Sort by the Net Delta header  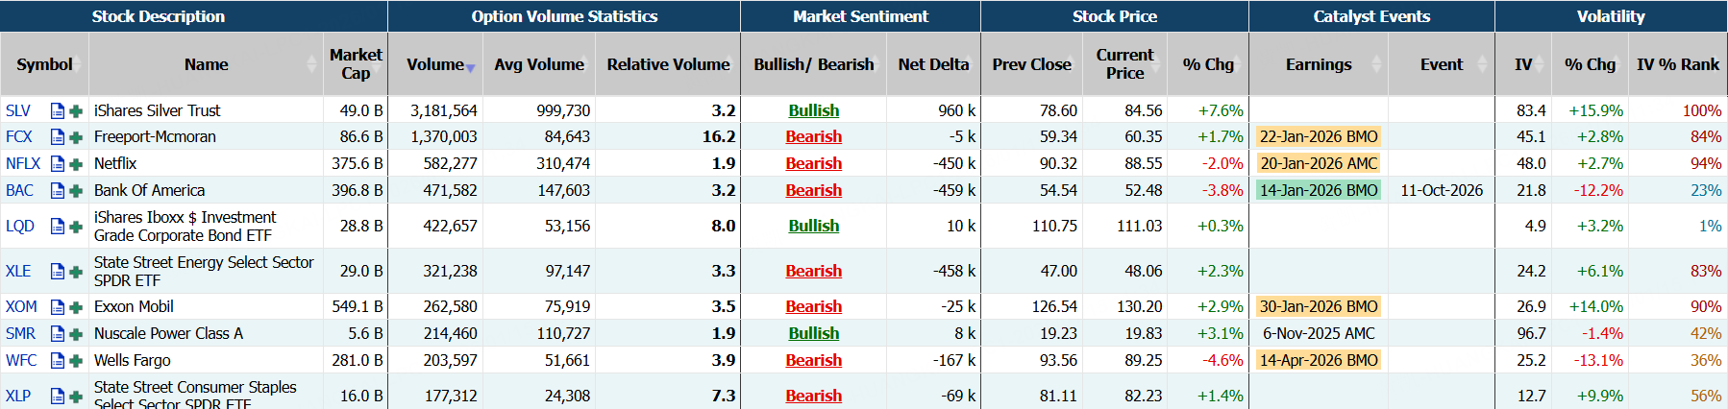(932, 64)
